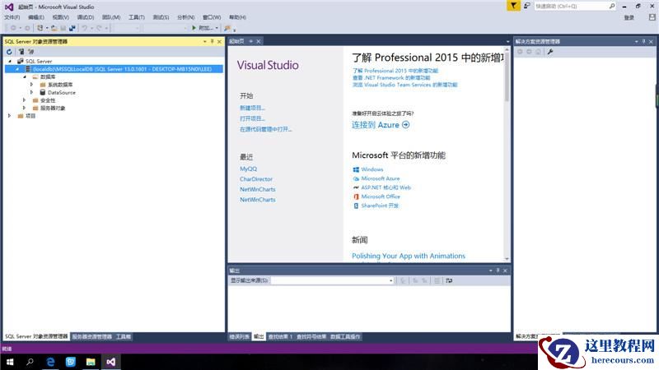Click the new project toolbar icon
659x370 pixels.
40,28
